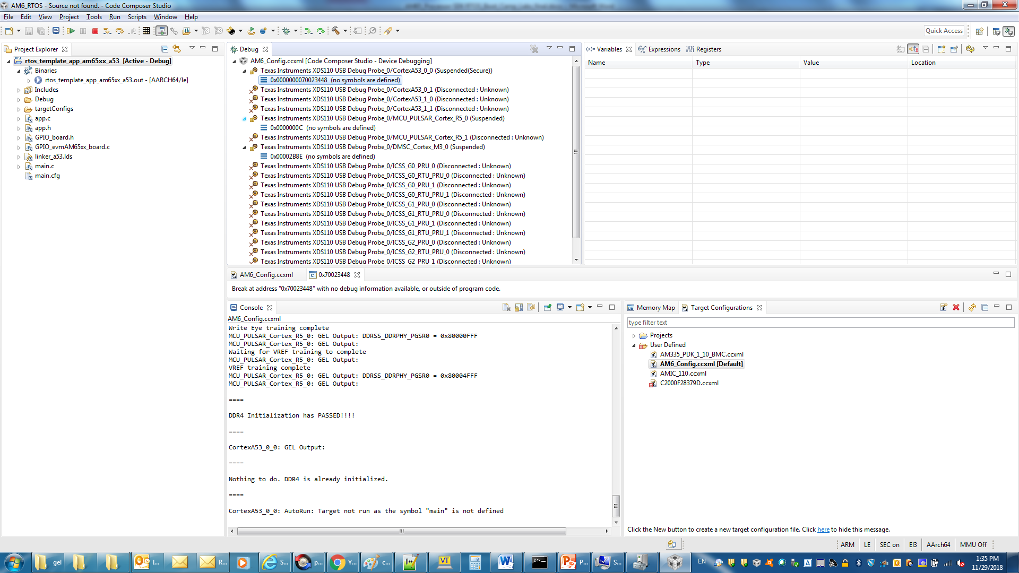This screenshot has width=1019, height=573.
Task: Toggle the highlighted show-type-names button in Variables
Action: click(913, 49)
